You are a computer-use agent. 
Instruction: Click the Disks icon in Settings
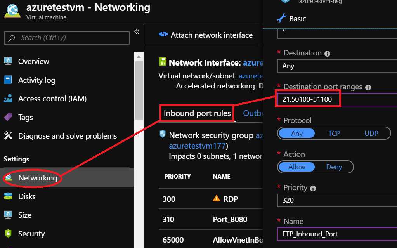[8, 196]
